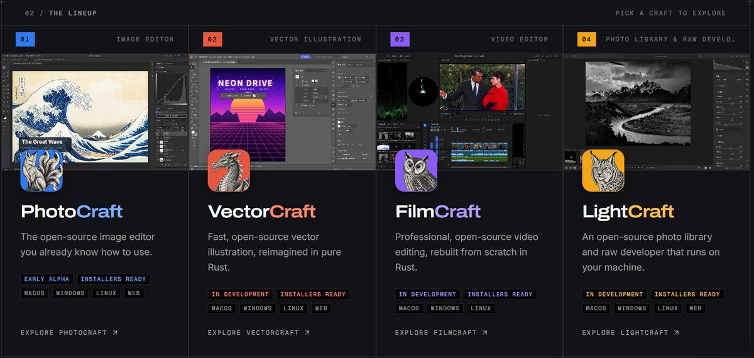This screenshot has height=358, width=754.
Task: Click FilmCraft's Installers Ready tag
Action: (x=500, y=294)
